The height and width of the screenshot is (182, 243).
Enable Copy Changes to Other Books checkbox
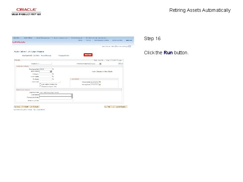[91, 71]
